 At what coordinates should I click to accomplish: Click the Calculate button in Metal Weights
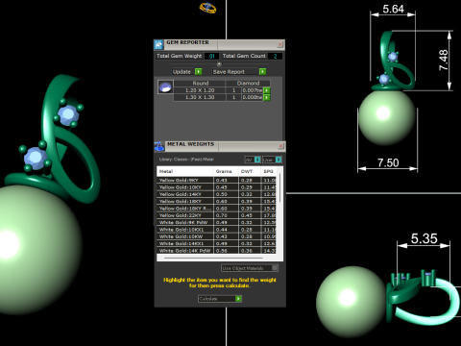pos(220,299)
